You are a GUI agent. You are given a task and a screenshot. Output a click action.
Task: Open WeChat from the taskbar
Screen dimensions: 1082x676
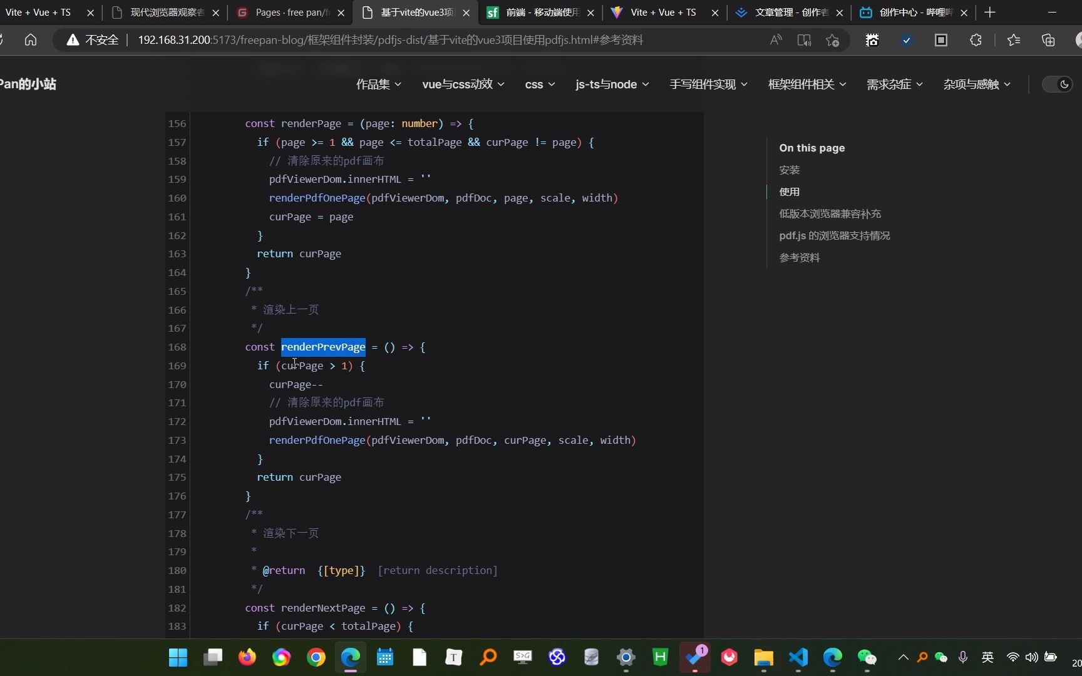(867, 657)
